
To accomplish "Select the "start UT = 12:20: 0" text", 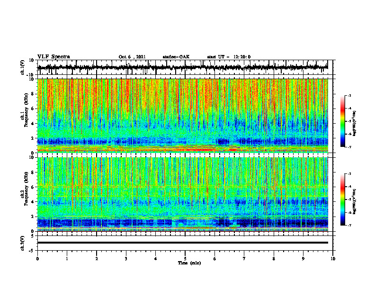I will coord(229,57).
